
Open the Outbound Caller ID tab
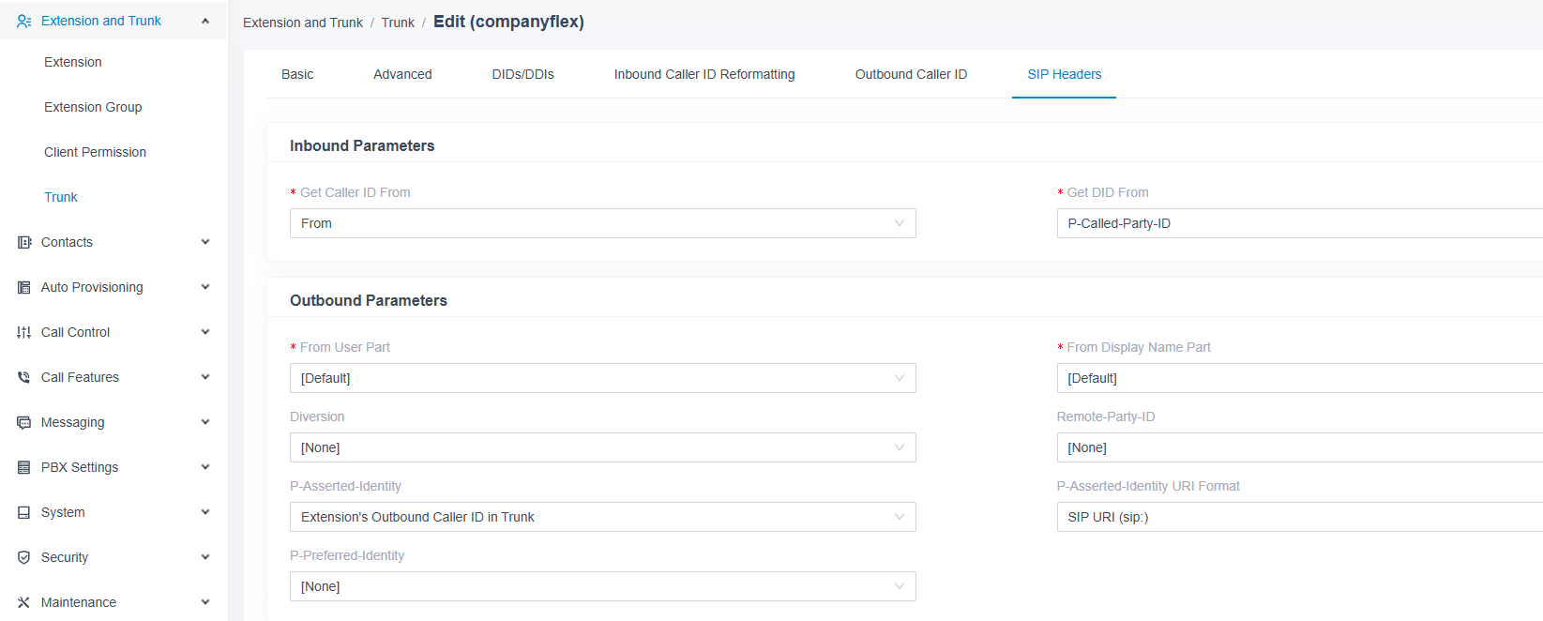point(910,74)
